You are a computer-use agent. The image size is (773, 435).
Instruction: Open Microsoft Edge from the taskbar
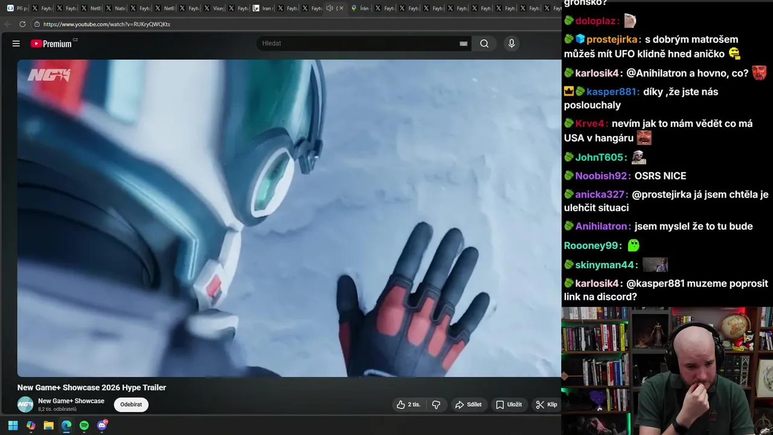[x=66, y=425]
